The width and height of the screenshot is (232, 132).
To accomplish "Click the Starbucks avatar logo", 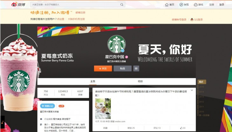I will 116,44.
